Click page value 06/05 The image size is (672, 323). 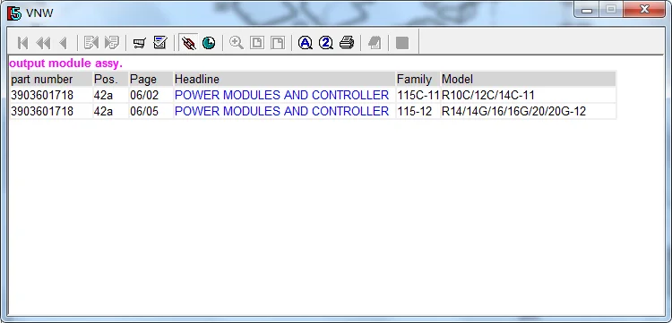144,111
